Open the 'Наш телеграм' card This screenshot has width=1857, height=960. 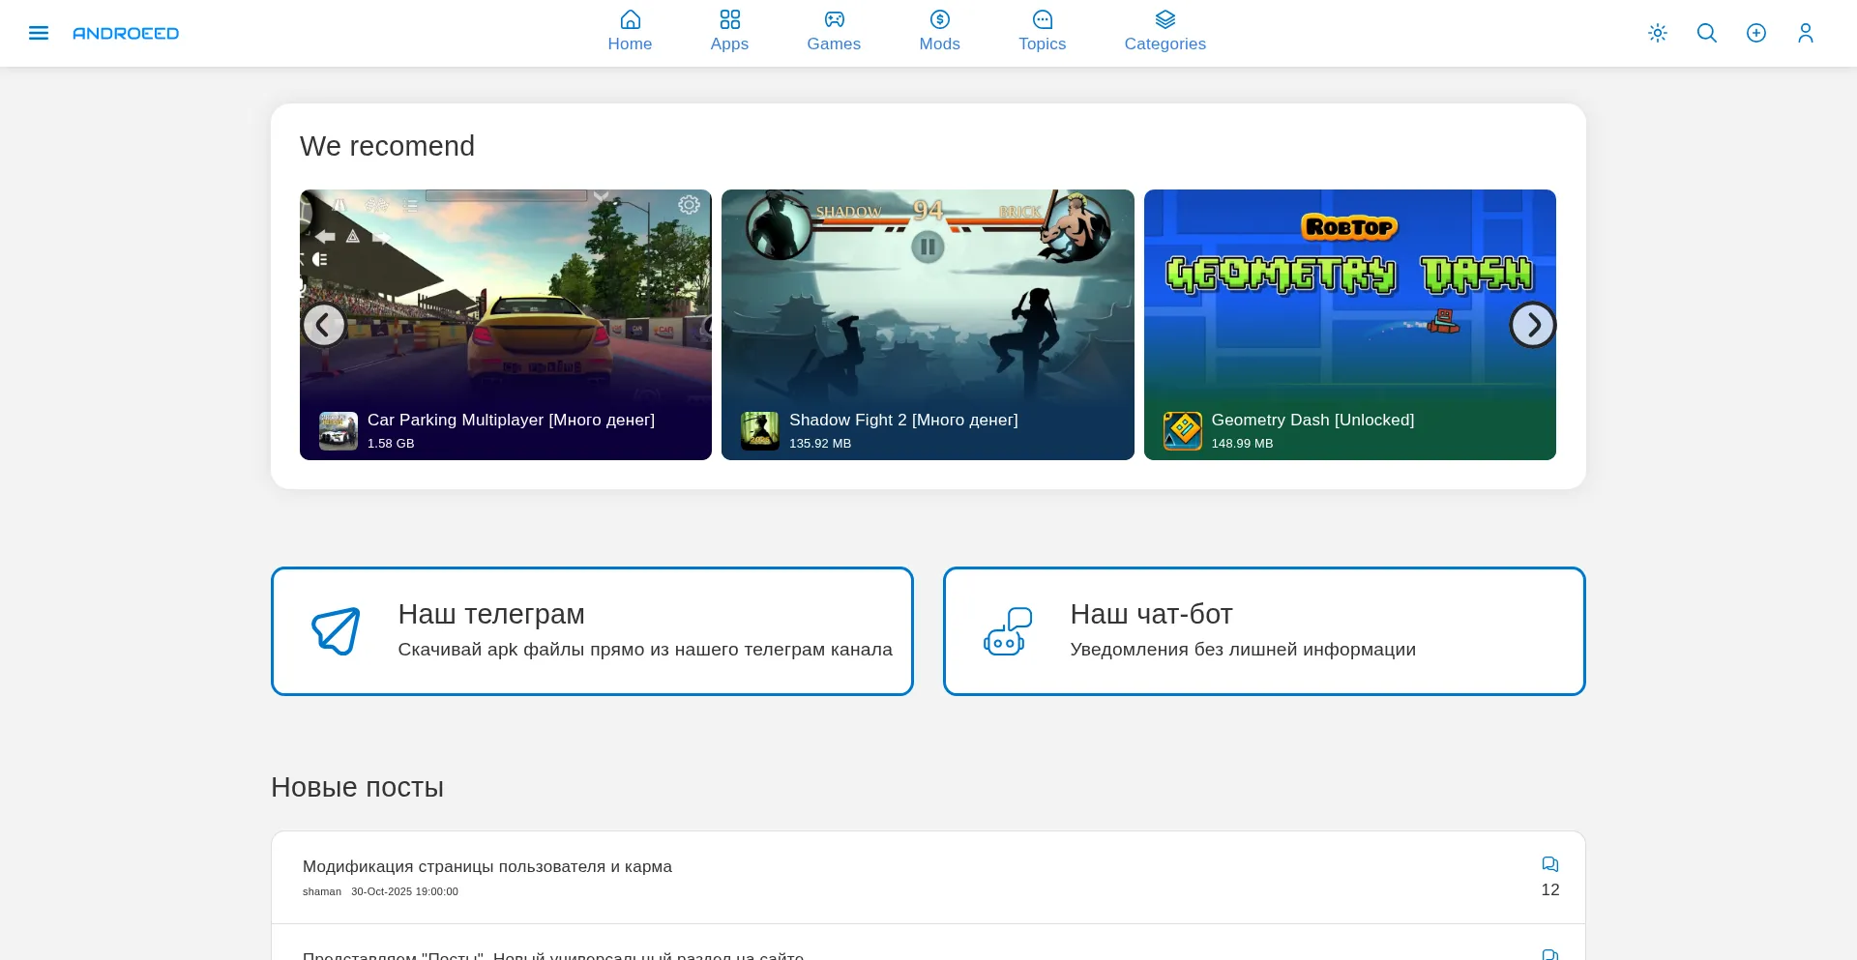tap(592, 630)
